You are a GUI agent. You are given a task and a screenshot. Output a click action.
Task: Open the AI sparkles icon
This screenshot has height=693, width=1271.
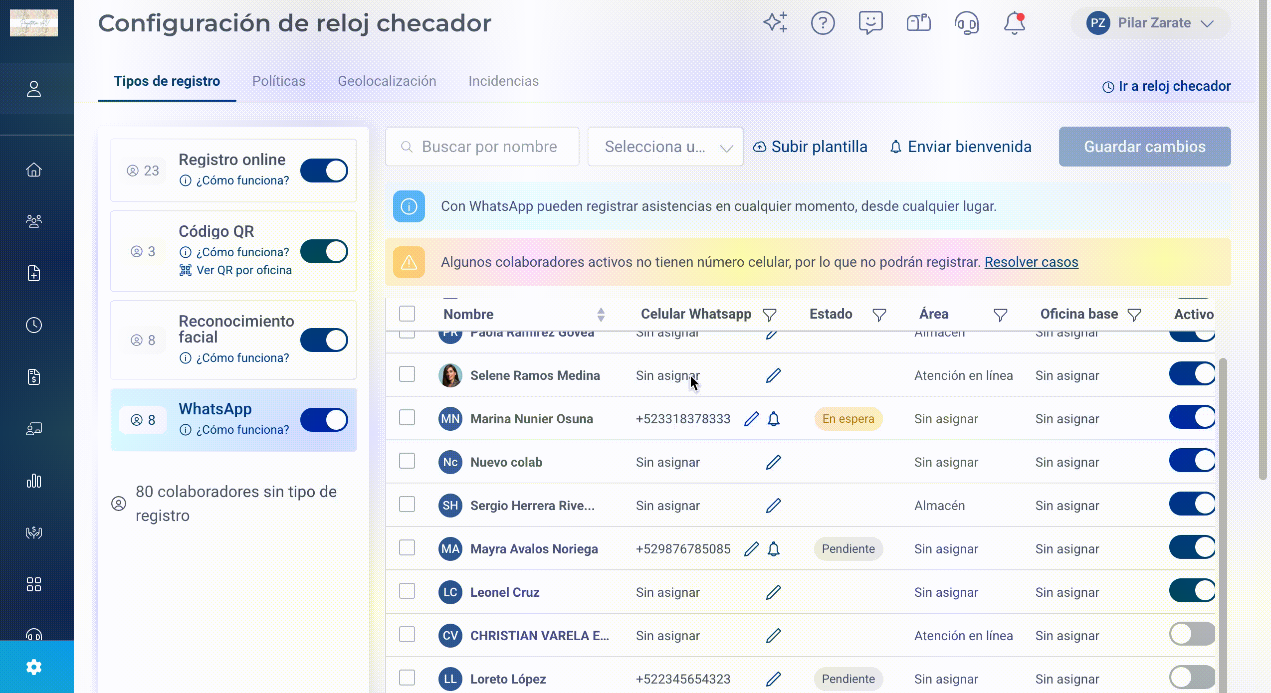click(x=775, y=22)
